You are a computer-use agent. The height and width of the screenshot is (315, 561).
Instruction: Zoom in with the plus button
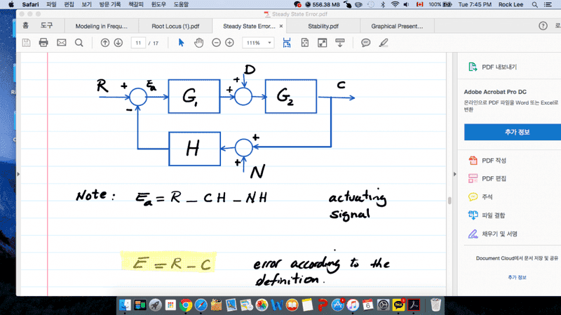[x=229, y=43]
